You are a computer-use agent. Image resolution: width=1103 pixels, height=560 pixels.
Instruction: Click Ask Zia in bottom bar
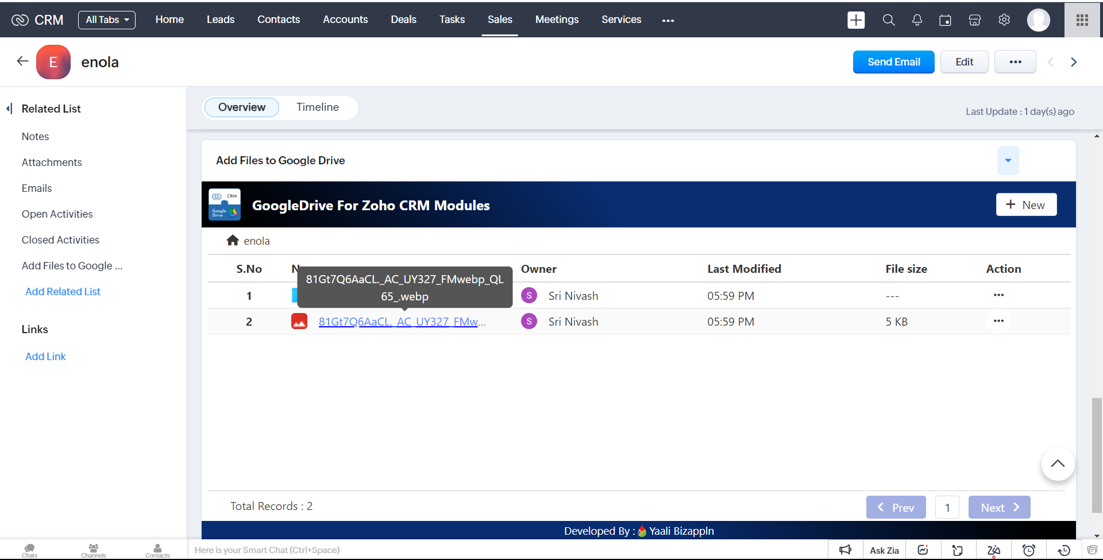pyautogui.click(x=884, y=550)
